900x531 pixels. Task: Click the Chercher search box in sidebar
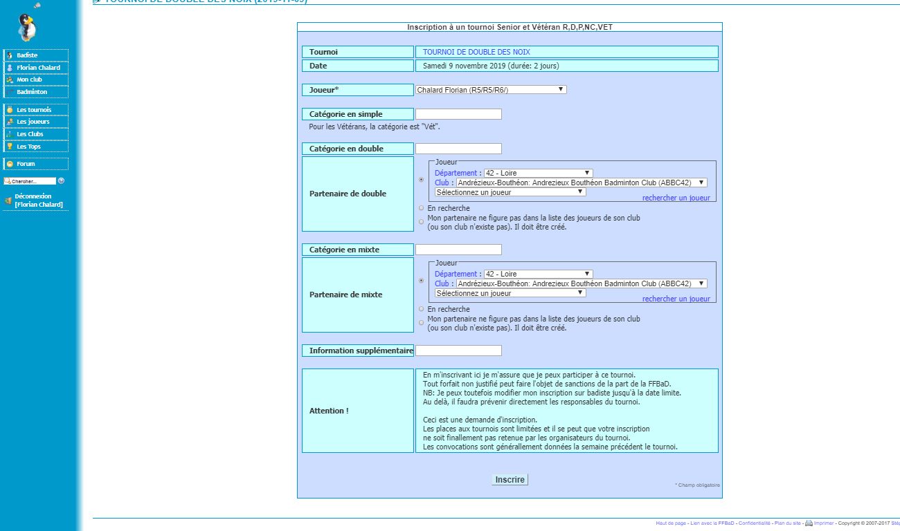click(30, 181)
